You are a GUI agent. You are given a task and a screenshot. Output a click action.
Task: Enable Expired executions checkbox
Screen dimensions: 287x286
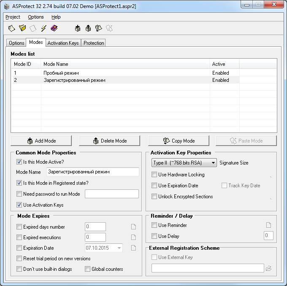(x=19, y=237)
